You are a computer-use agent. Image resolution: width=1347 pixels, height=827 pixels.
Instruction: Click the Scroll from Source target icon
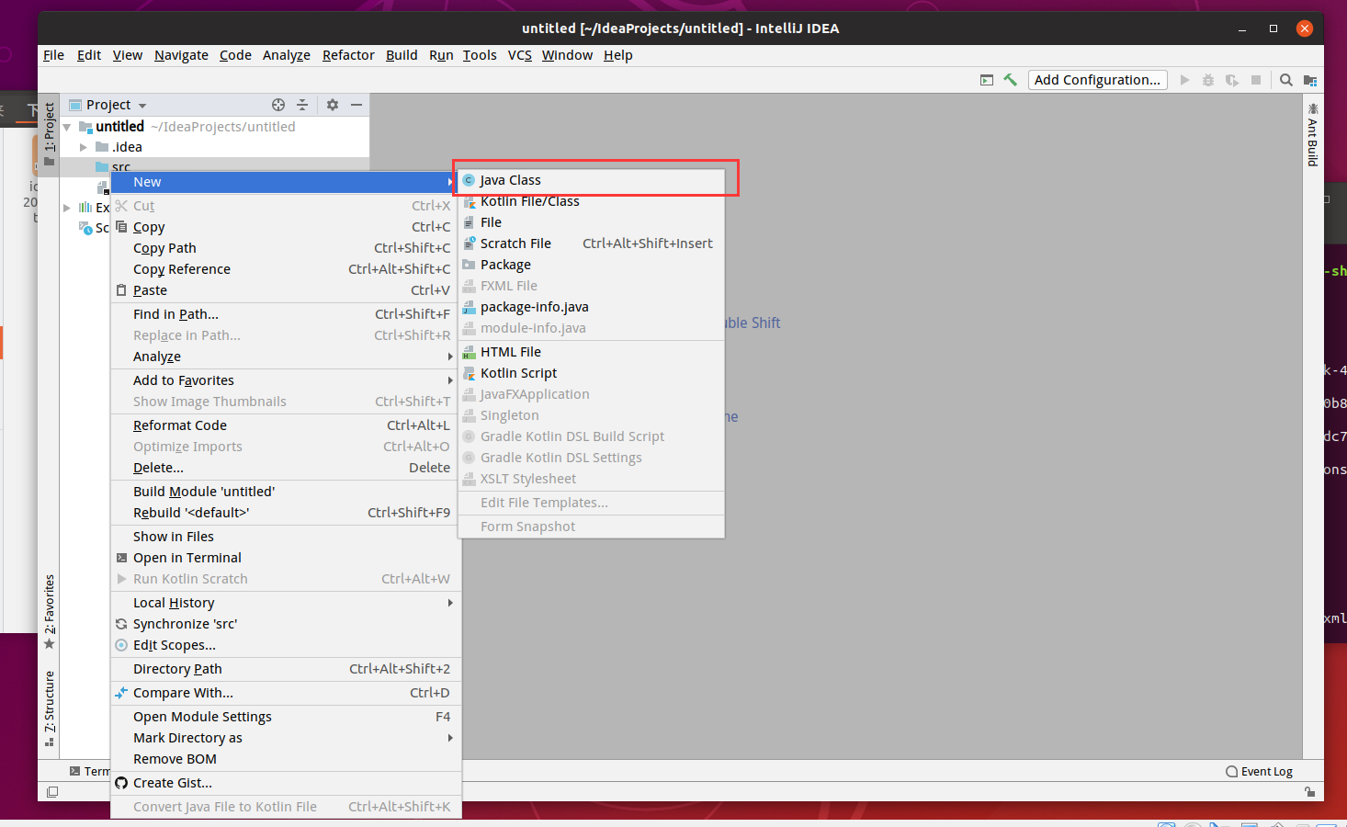[278, 105]
